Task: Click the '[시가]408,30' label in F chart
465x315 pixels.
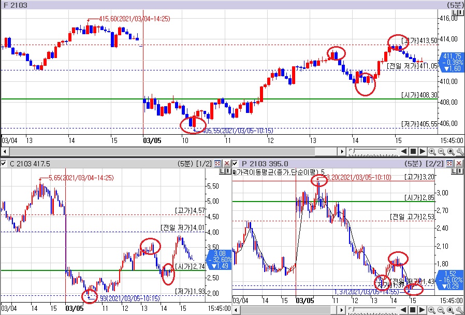Action: (x=419, y=95)
